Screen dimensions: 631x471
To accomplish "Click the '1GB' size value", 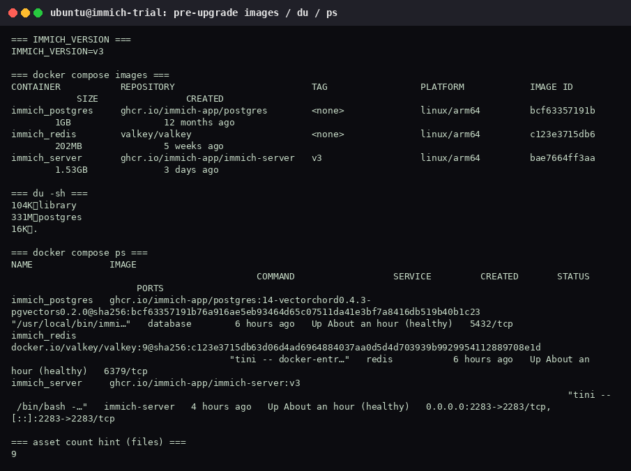I will point(63,123).
